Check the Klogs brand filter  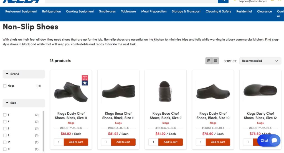(x=5, y=86)
